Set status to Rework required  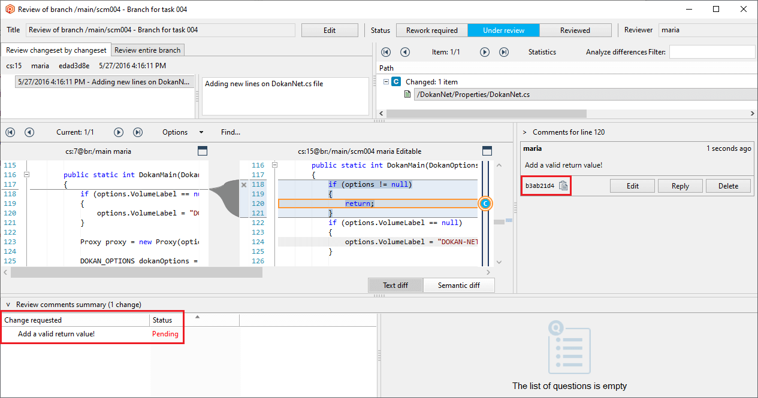click(x=431, y=31)
